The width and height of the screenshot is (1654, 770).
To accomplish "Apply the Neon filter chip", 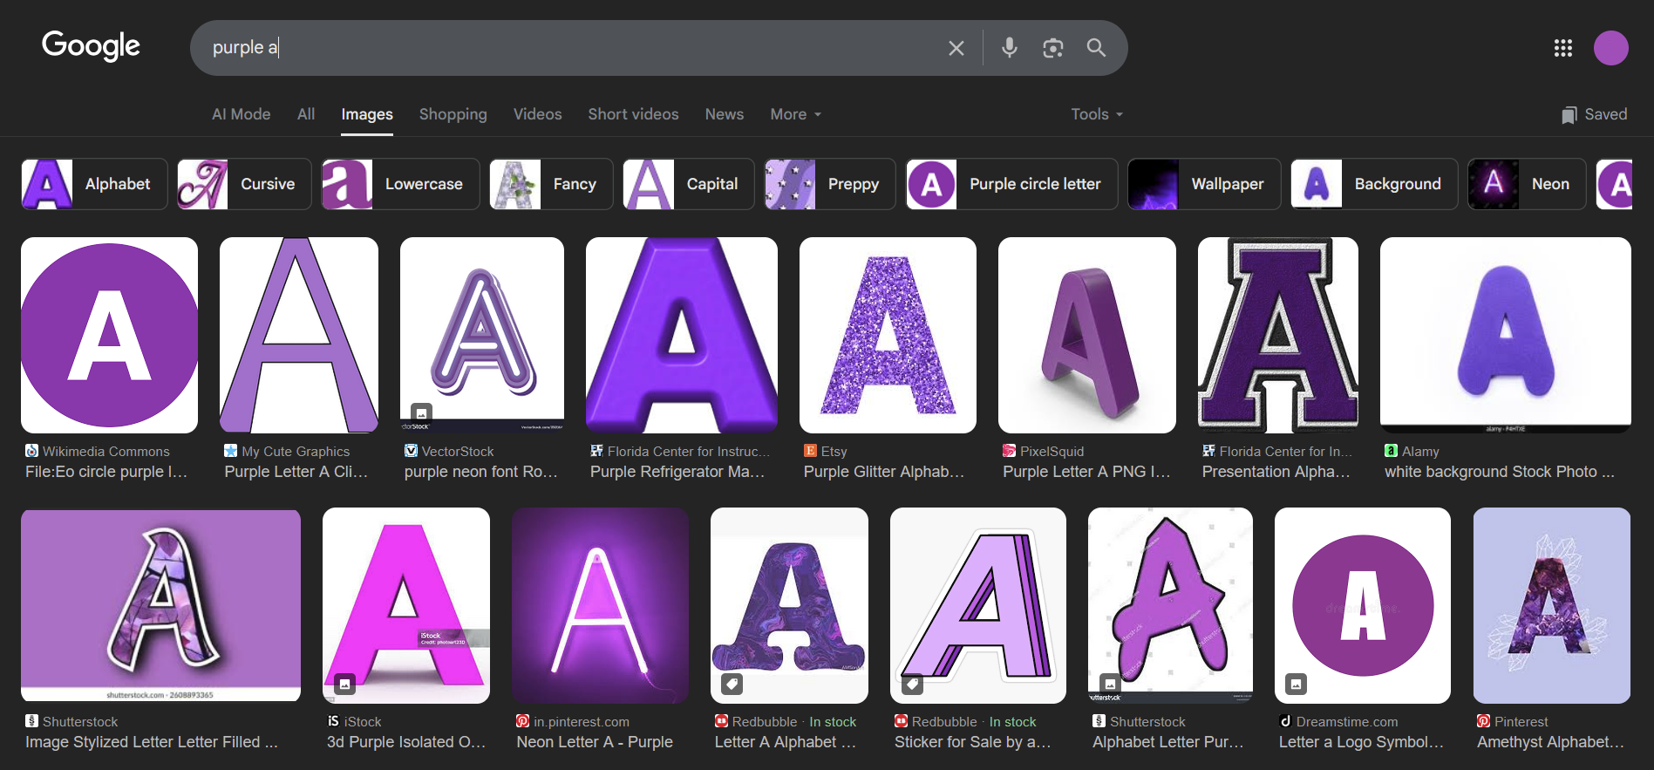I will pyautogui.click(x=1527, y=184).
